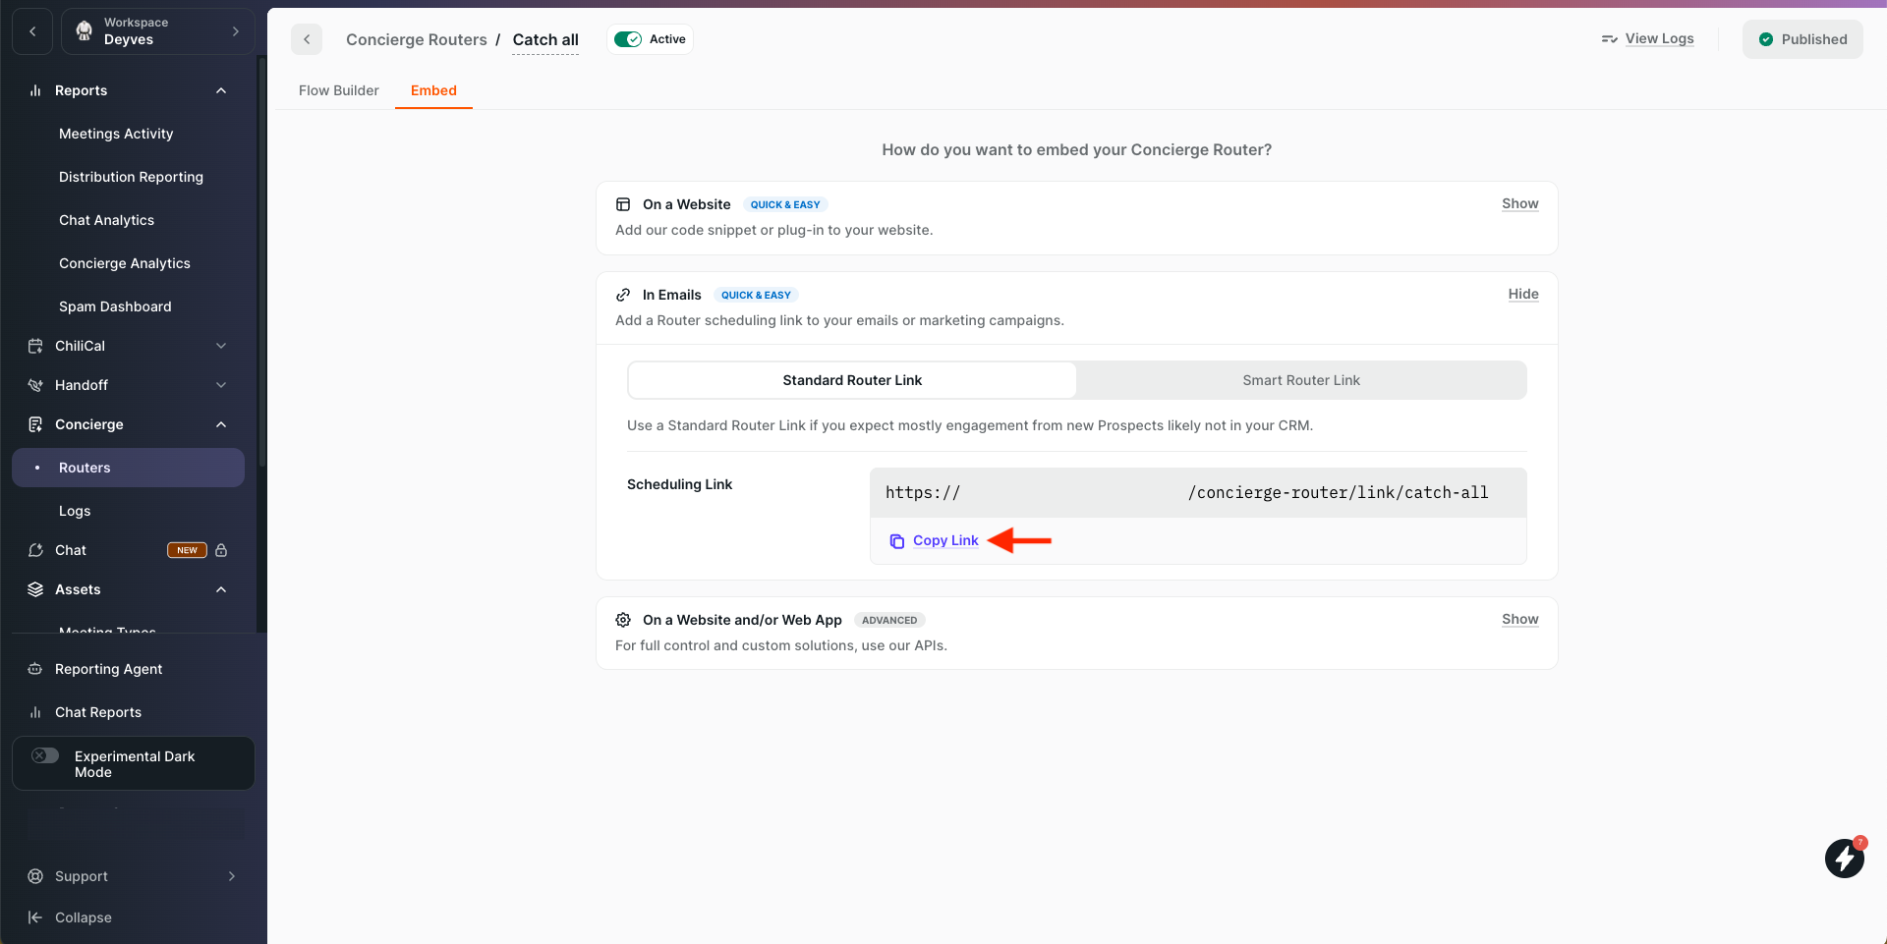Click the Collapse sidebar arrow icon
Viewport: 1887px width, 944px height.
click(35, 917)
